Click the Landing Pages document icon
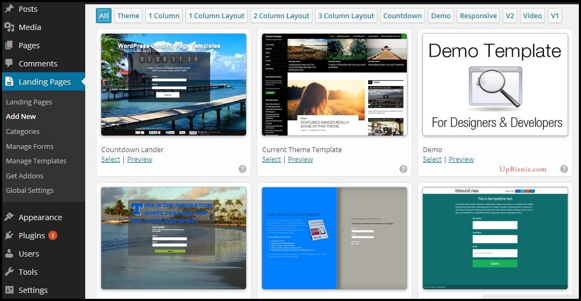Screen dimensions: 581x301 point(9,81)
